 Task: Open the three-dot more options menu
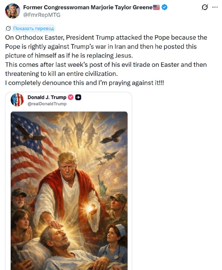click(x=215, y=7)
